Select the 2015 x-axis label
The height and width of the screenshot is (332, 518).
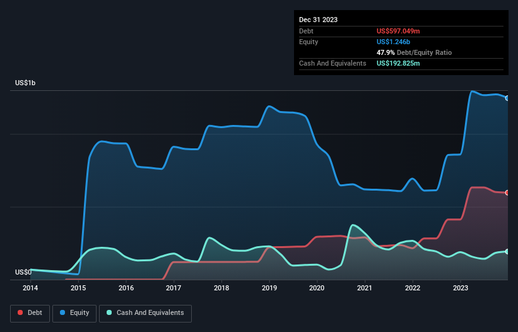point(78,288)
